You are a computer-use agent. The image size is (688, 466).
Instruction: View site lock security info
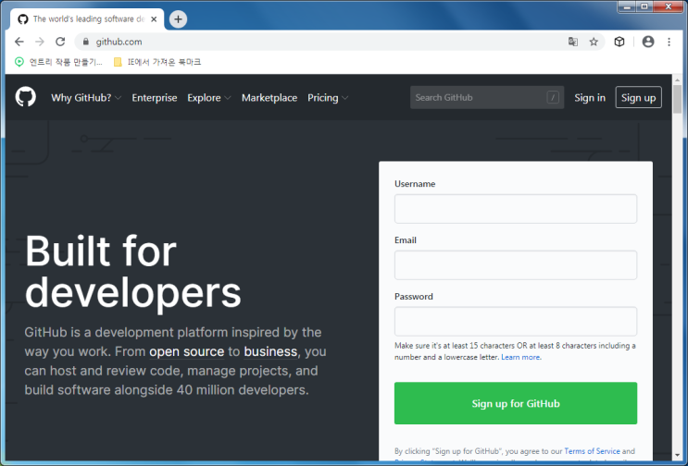tap(86, 42)
